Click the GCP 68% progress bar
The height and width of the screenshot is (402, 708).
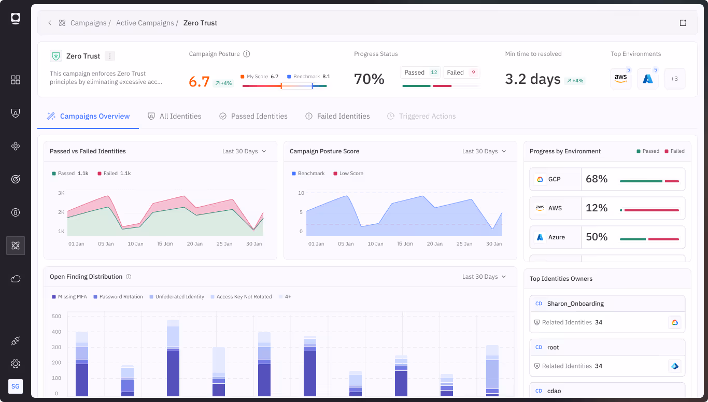tap(649, 181)
